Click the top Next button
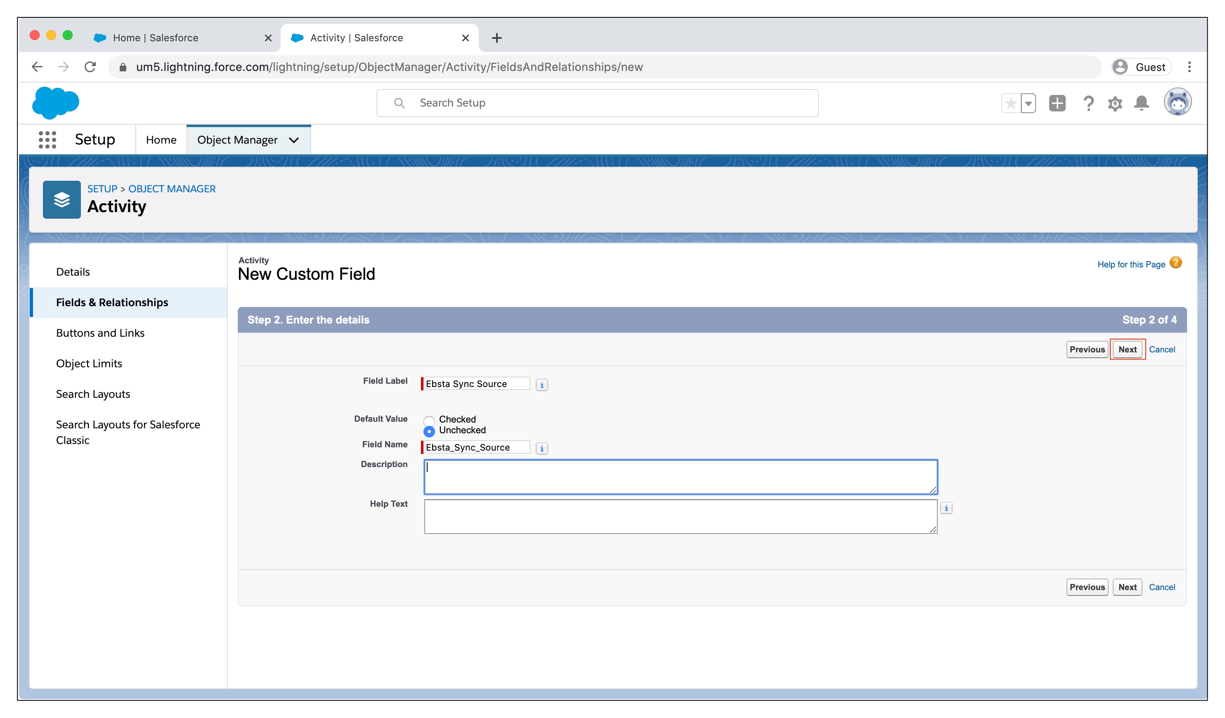Image resolution: width=1225 pixels, height=718 pixels. (x=1127, y=350)
